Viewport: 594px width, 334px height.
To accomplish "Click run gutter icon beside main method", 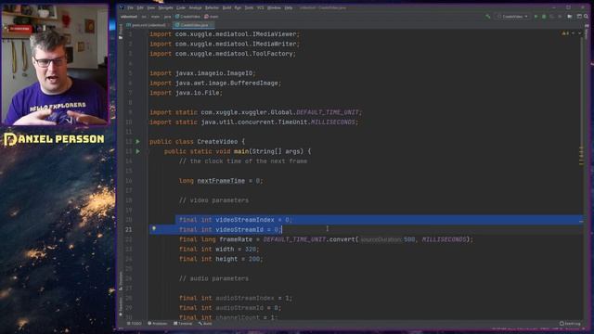I will 138,151.
